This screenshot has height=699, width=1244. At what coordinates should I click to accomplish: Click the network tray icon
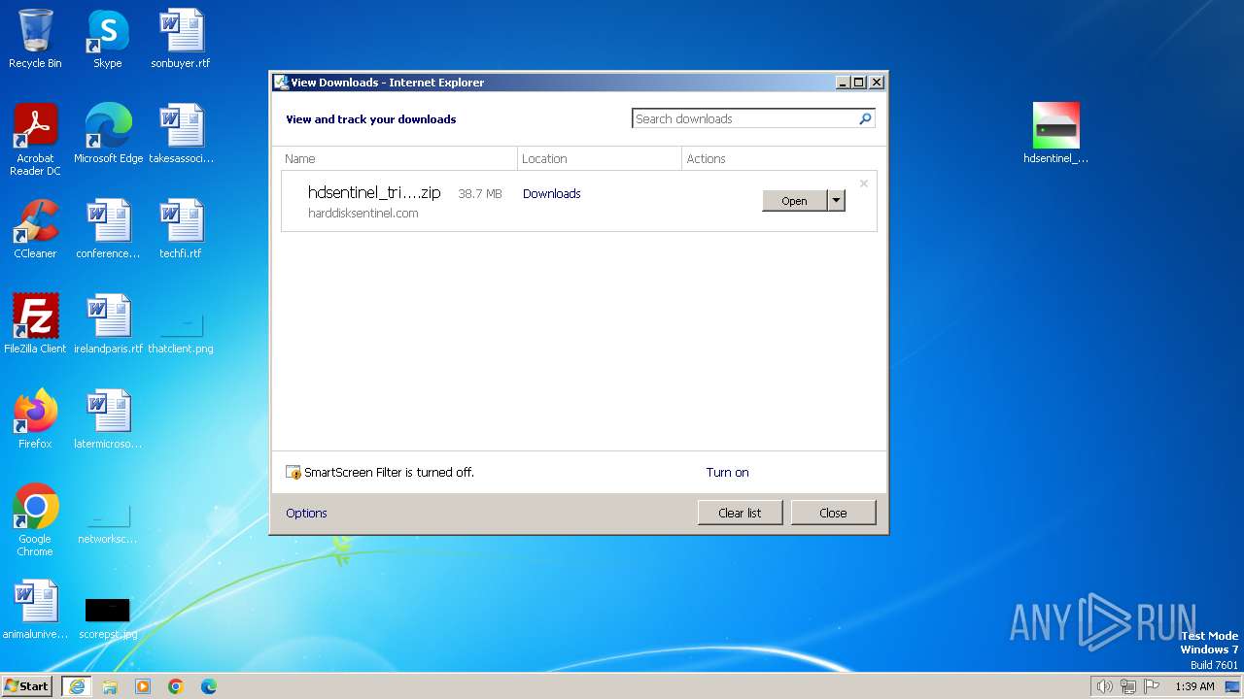tap(1128, 686)
